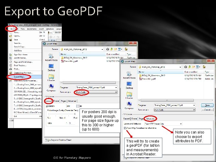
Task: Click the ArcGIS Online icon in File menu
Action: 10,58
